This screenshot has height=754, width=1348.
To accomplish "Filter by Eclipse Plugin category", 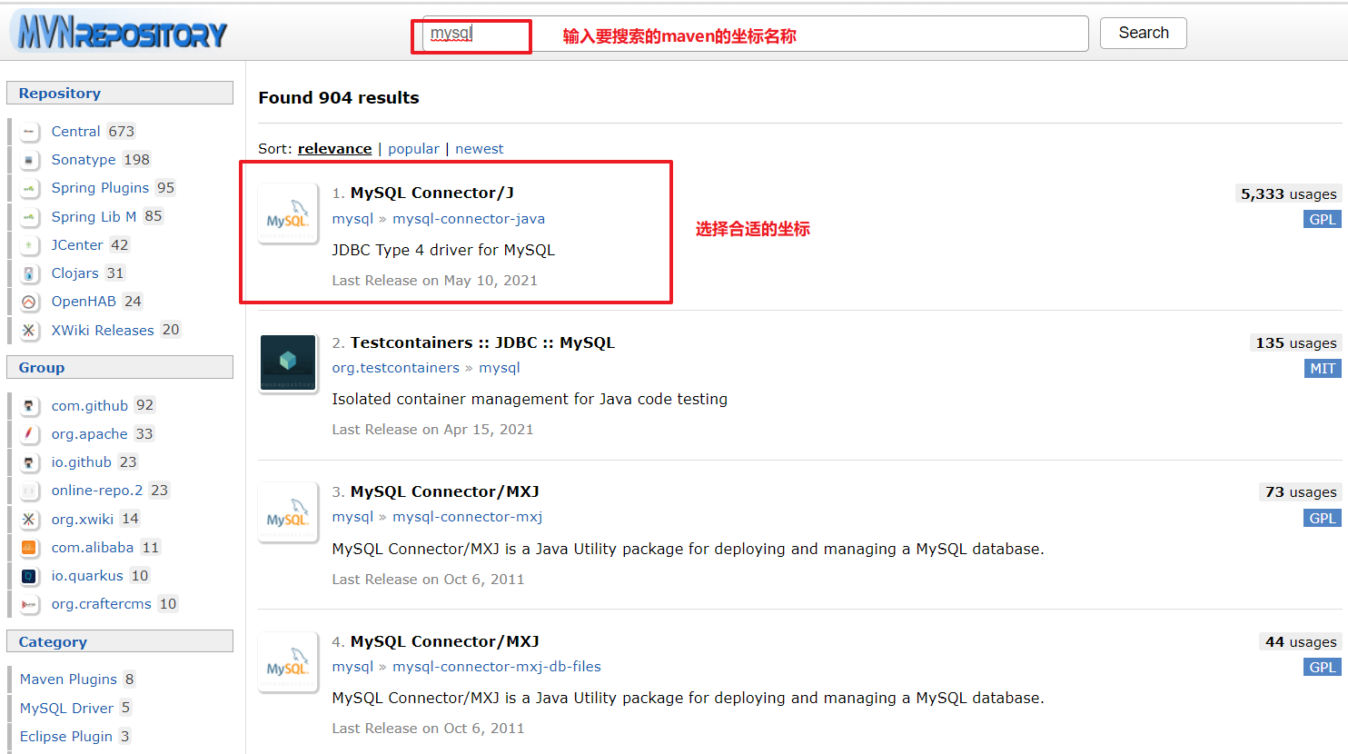I will coord(66,737).
